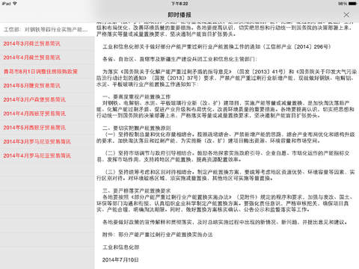Open 2014年3月卢森堡贸易简讯

pos(47,99)
